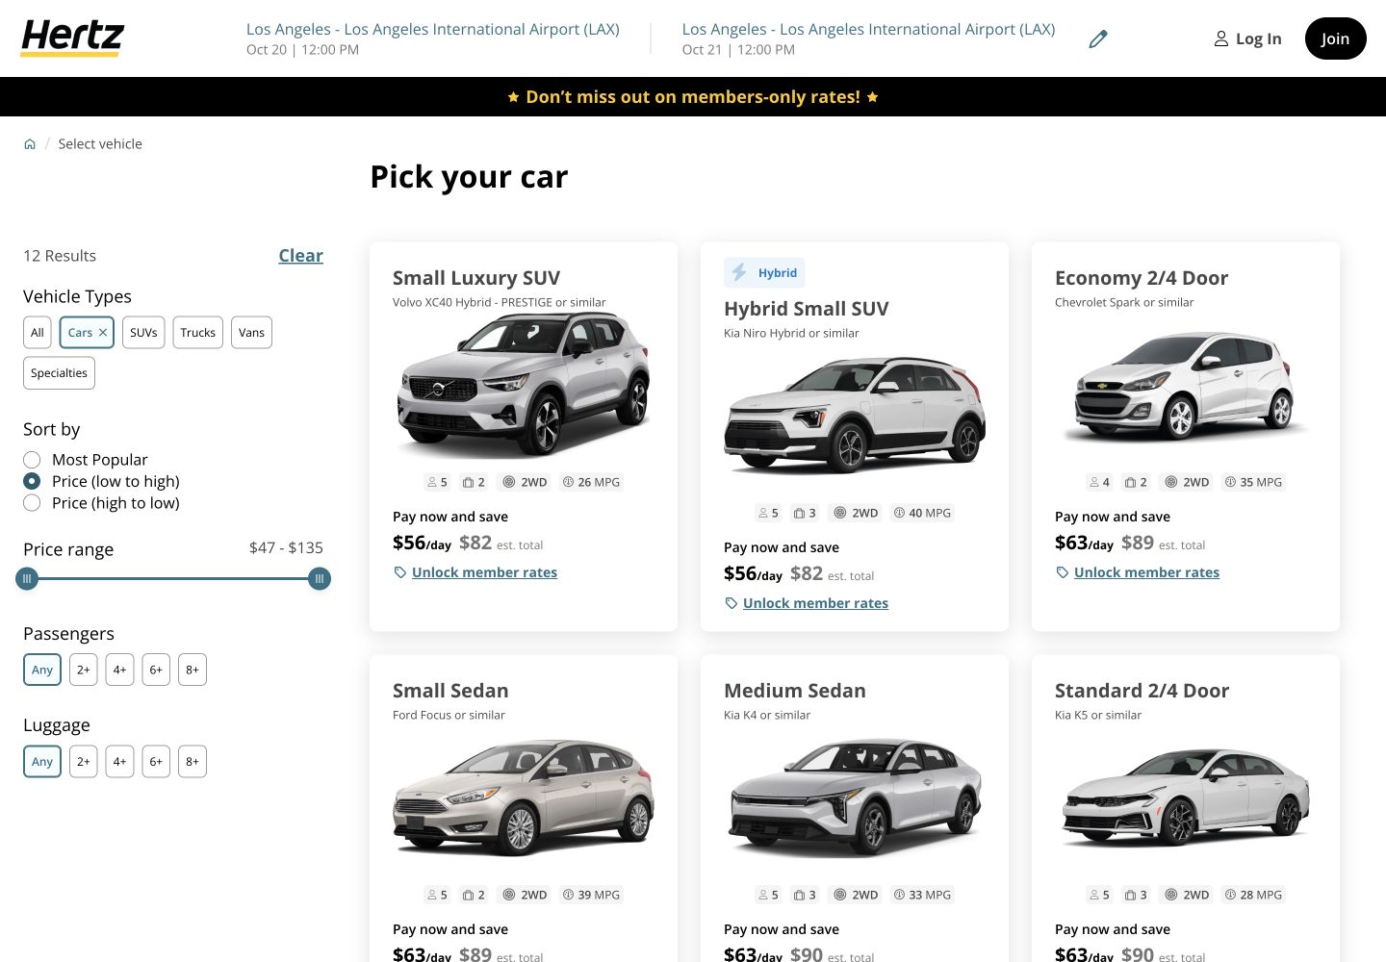Remove the Cars filter with its X

click(103, 333)
